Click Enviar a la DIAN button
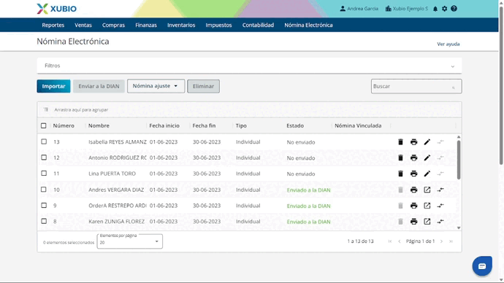Image resolution: width=504 pixels, height=283 pixels. pyautogui.click(x=99, y=86)
